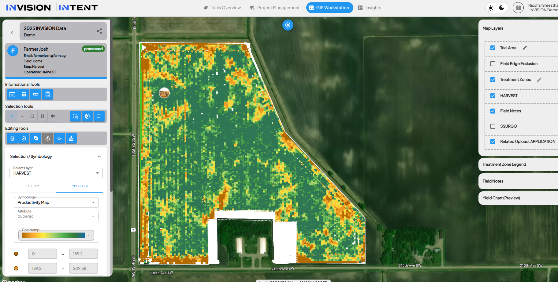This screenshot has height=282, width=558.
Task: Enable the Field Edge Exclusion layer checkbox
Action: [493, 64]
